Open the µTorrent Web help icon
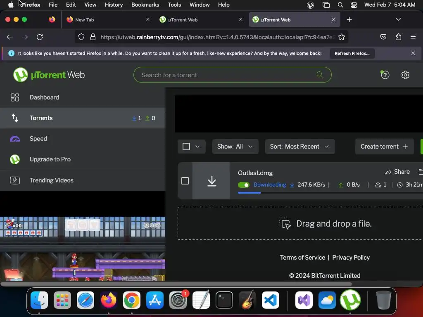Viewport: 423px width, 317px height. tap(385, 75)
